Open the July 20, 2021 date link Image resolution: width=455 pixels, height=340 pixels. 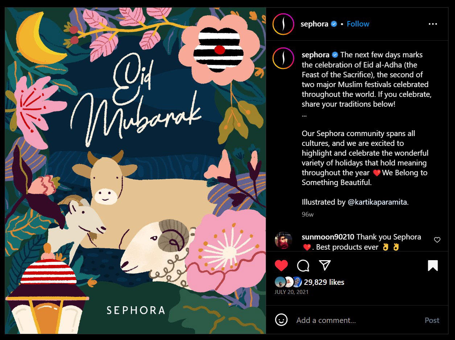[291, 292]
